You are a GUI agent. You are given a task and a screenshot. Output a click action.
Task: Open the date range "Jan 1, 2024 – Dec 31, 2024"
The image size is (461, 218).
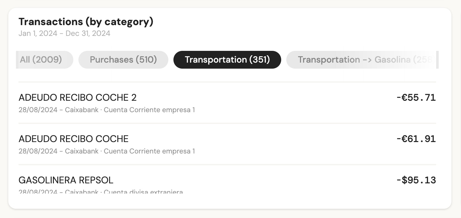click(64, 33)
